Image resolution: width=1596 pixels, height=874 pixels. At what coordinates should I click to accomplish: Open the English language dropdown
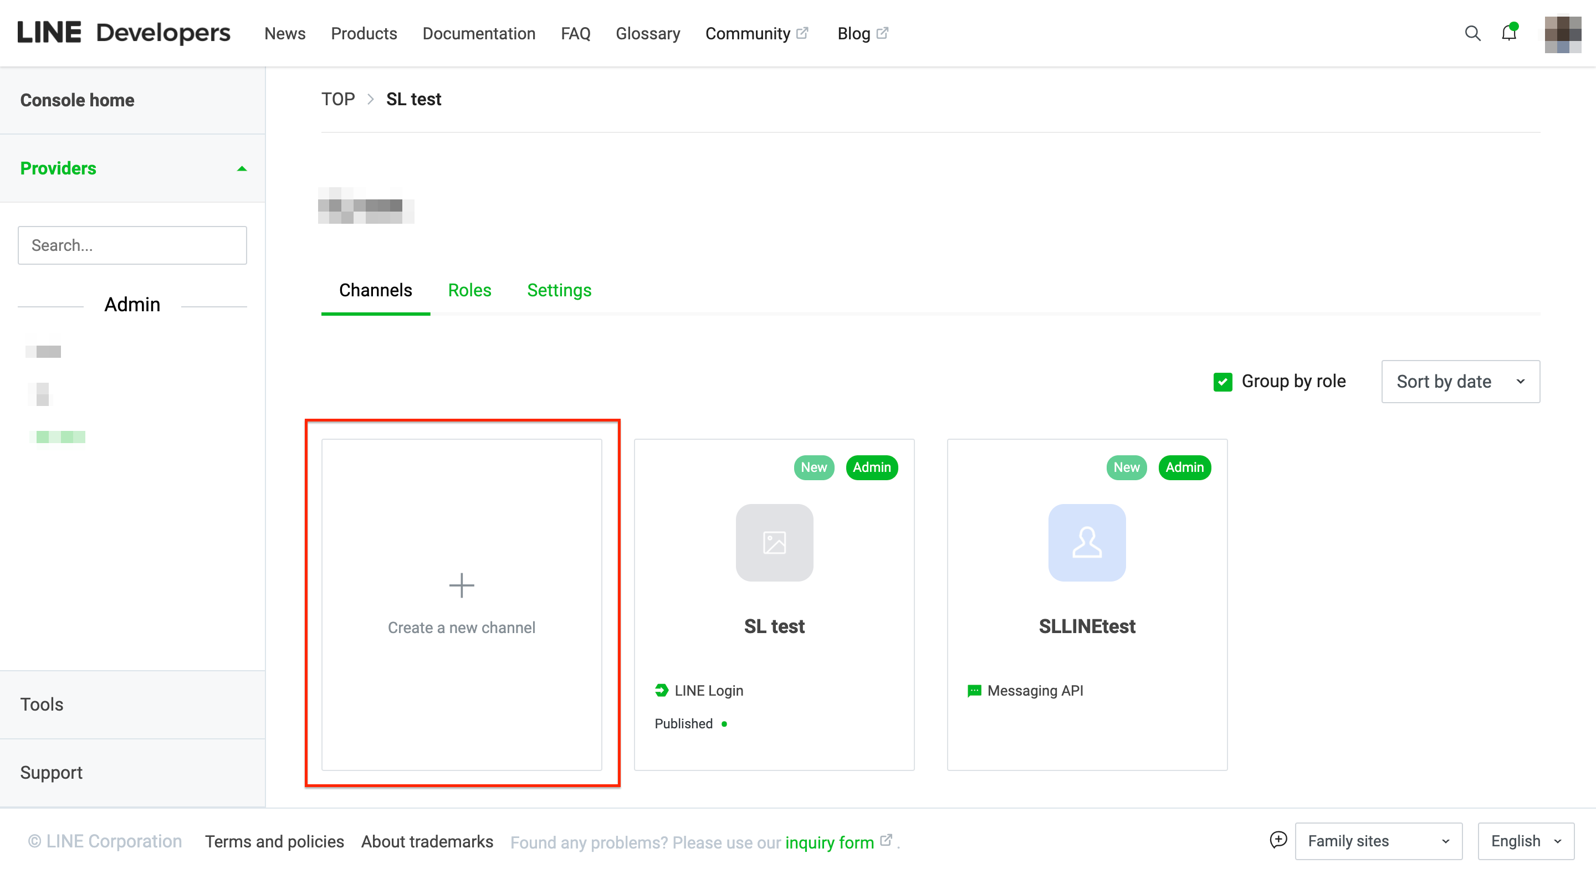(x=1526, y=841)
